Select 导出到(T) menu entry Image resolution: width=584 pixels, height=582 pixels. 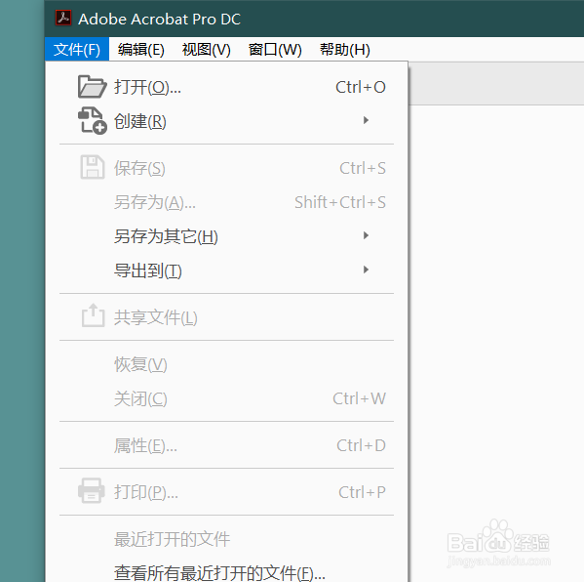point(226,270)
